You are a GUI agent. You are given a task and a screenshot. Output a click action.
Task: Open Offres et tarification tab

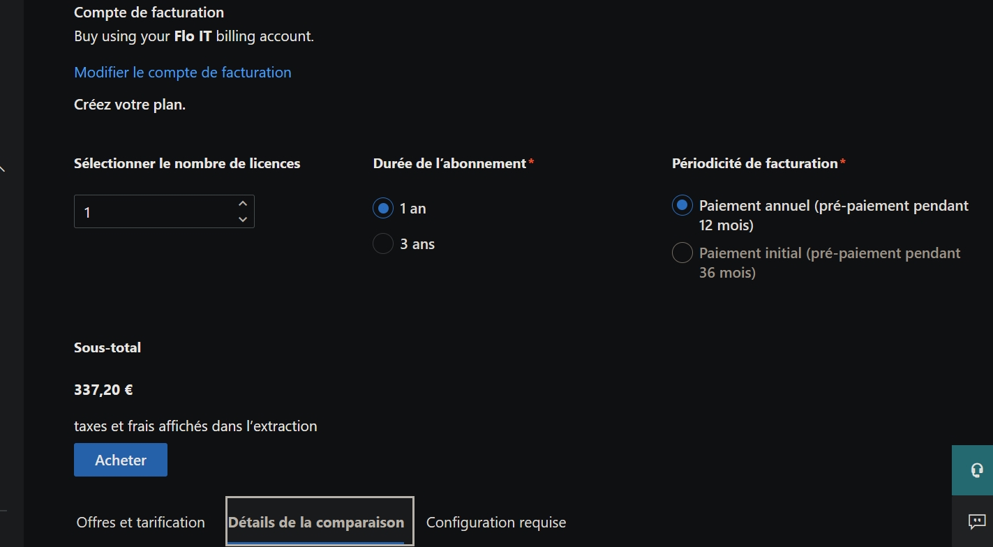pos(141,523)
